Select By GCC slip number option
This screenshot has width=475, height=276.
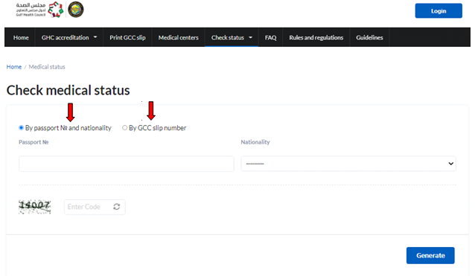pyautogui.click(x=124, y=128)
